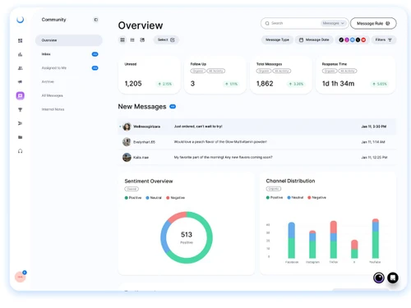The height and width of the screenshot is (308, 411).
Task: Click the Message Rule button
Action: click(x=373, y=24)
